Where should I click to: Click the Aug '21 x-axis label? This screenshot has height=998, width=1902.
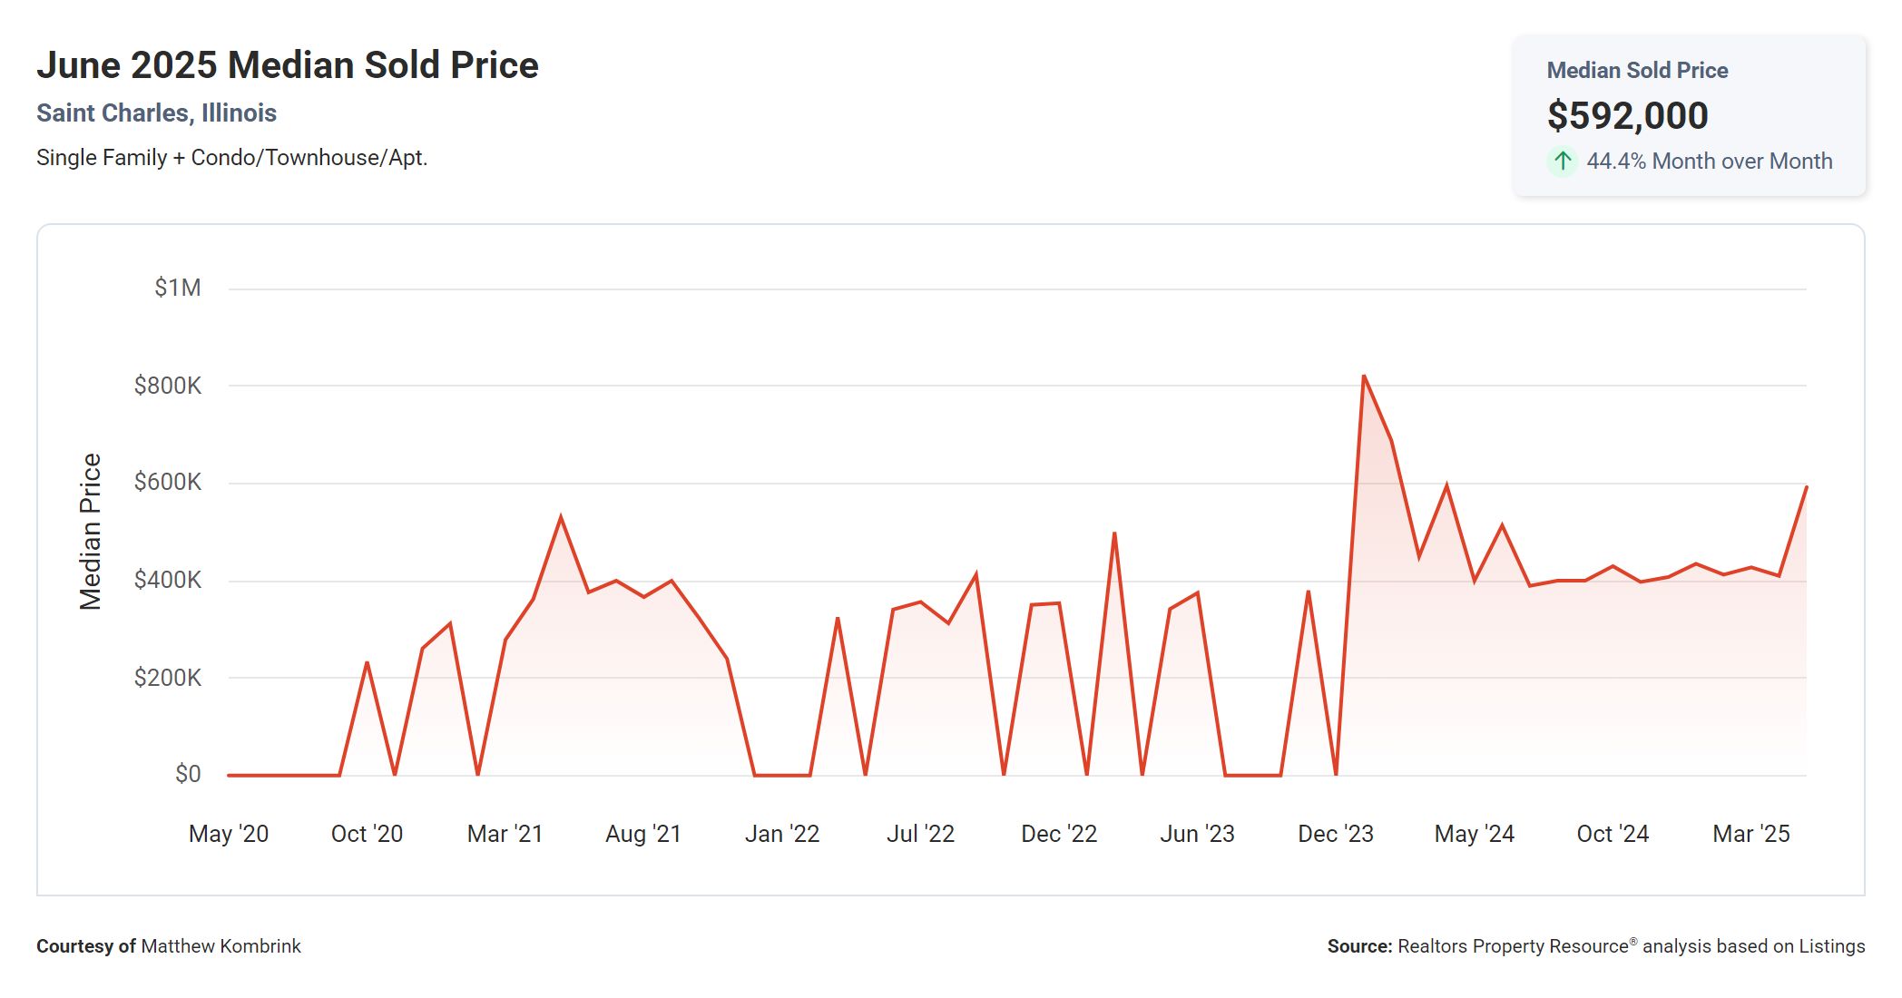point(643,834)
